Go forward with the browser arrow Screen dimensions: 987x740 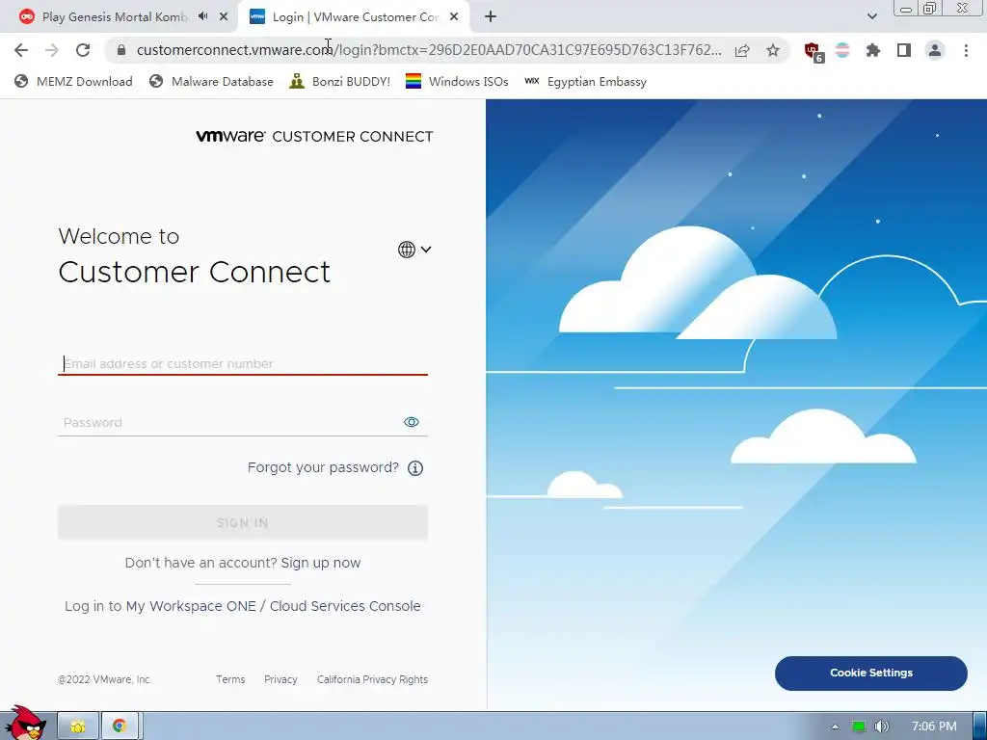(52, 50)
